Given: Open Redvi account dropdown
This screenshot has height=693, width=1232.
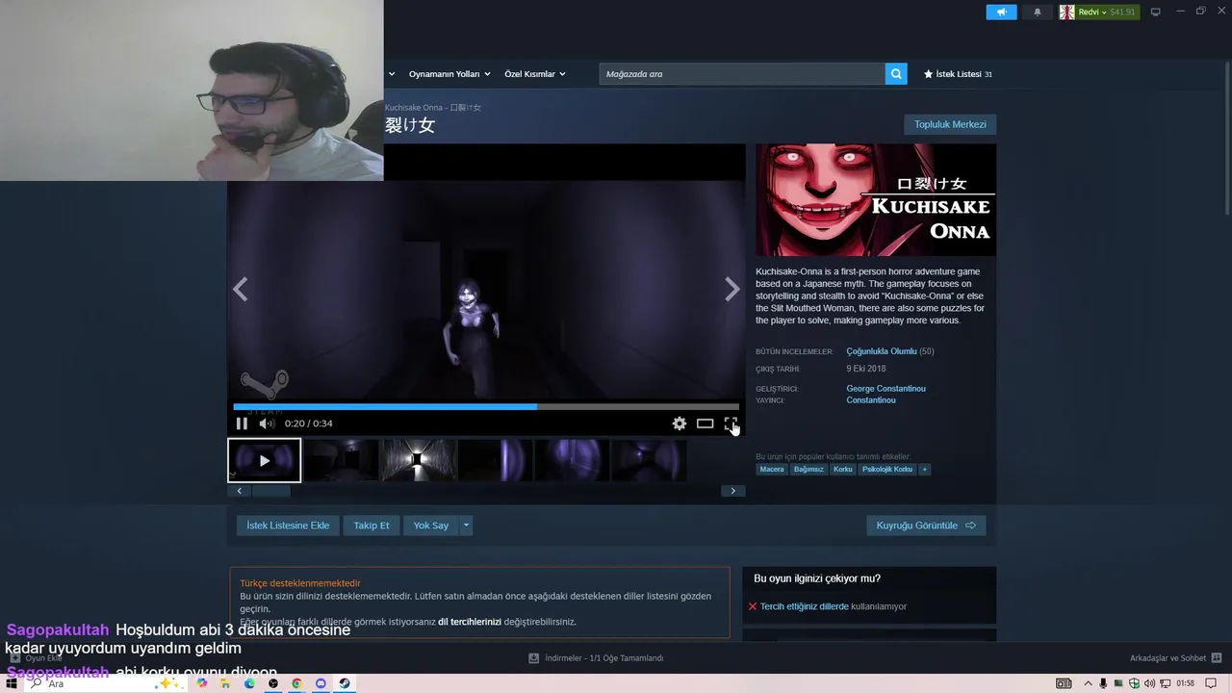Looking at the screenshot, I should (x=1107, y=12).
